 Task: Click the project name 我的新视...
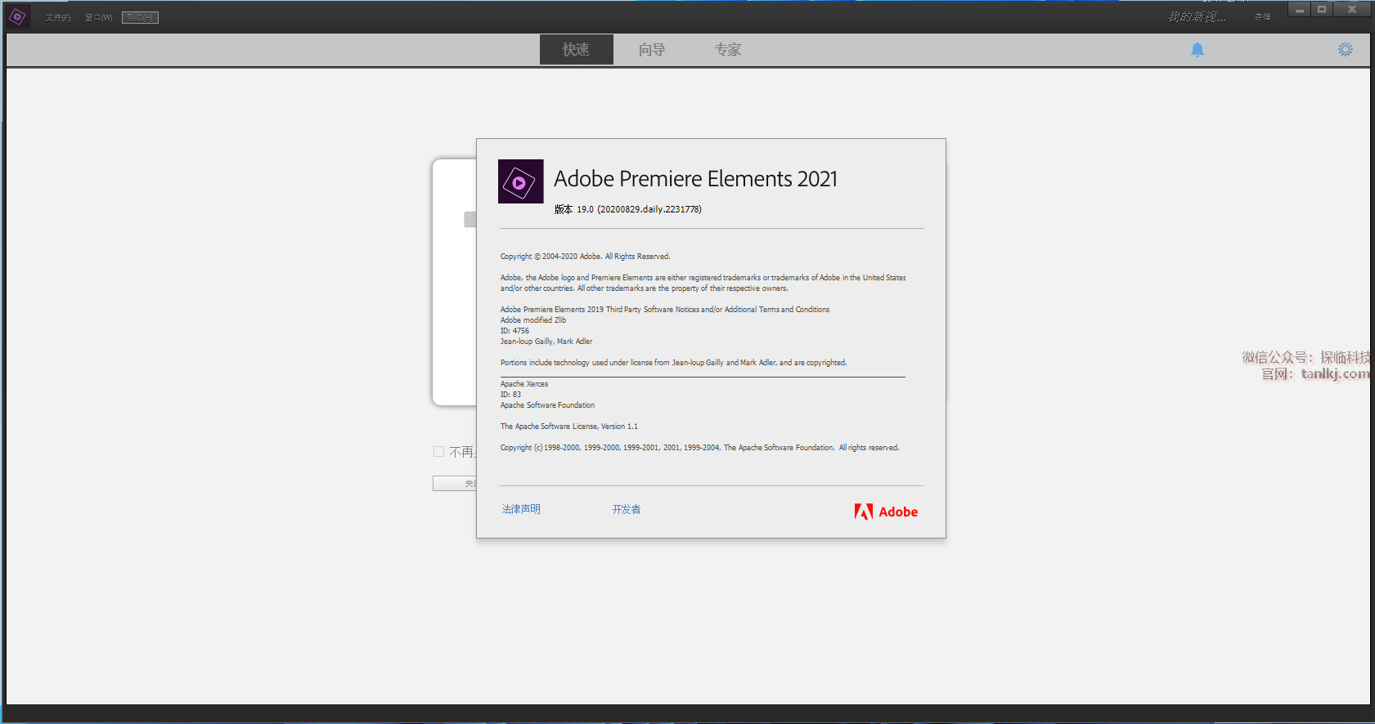point(1197,17)
